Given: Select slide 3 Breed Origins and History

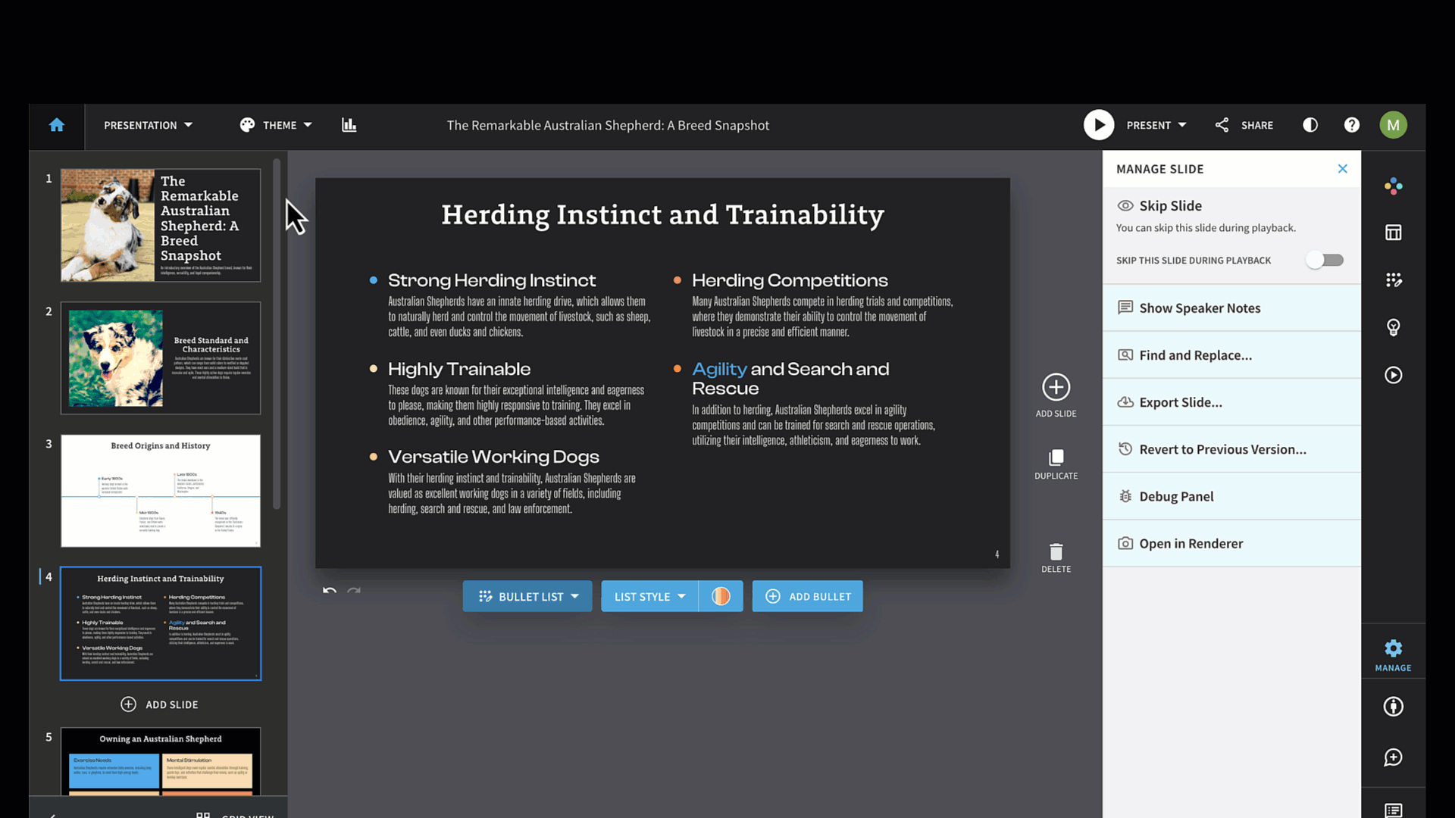Looking at the screenshot, I should pos(161,490).
